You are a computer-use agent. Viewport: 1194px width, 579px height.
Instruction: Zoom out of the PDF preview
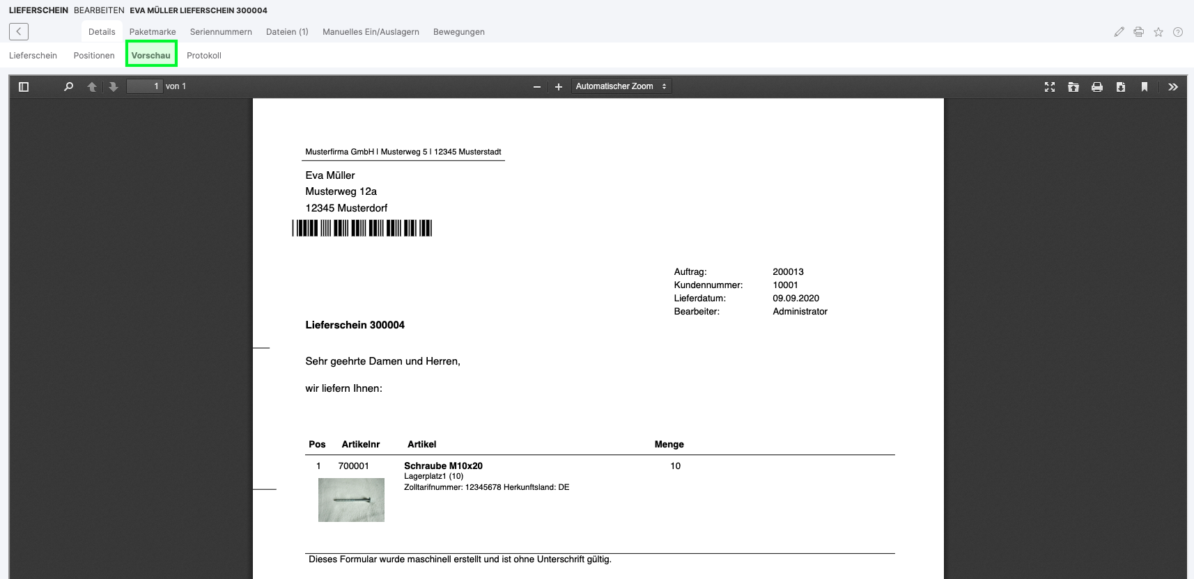[x=536, y=87]
